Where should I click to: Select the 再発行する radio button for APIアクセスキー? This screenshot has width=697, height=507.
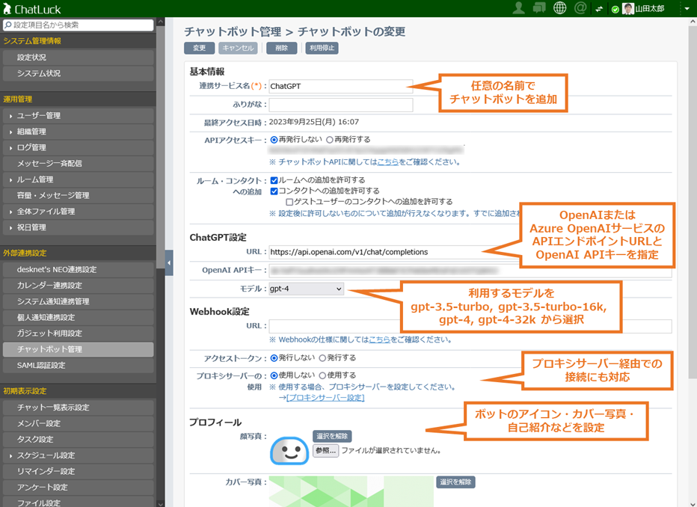click(329, 139)
